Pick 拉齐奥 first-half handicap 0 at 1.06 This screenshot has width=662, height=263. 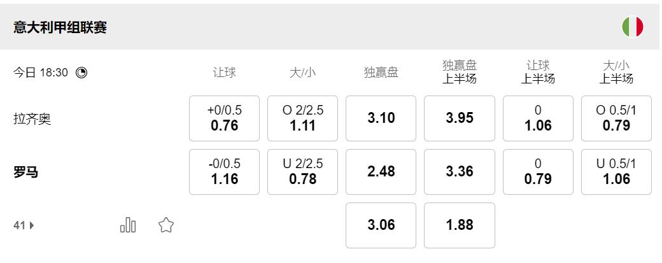pos(538,118)
